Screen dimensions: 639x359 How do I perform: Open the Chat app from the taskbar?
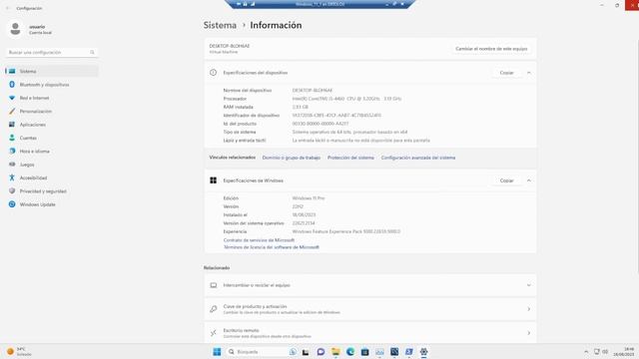320,352
